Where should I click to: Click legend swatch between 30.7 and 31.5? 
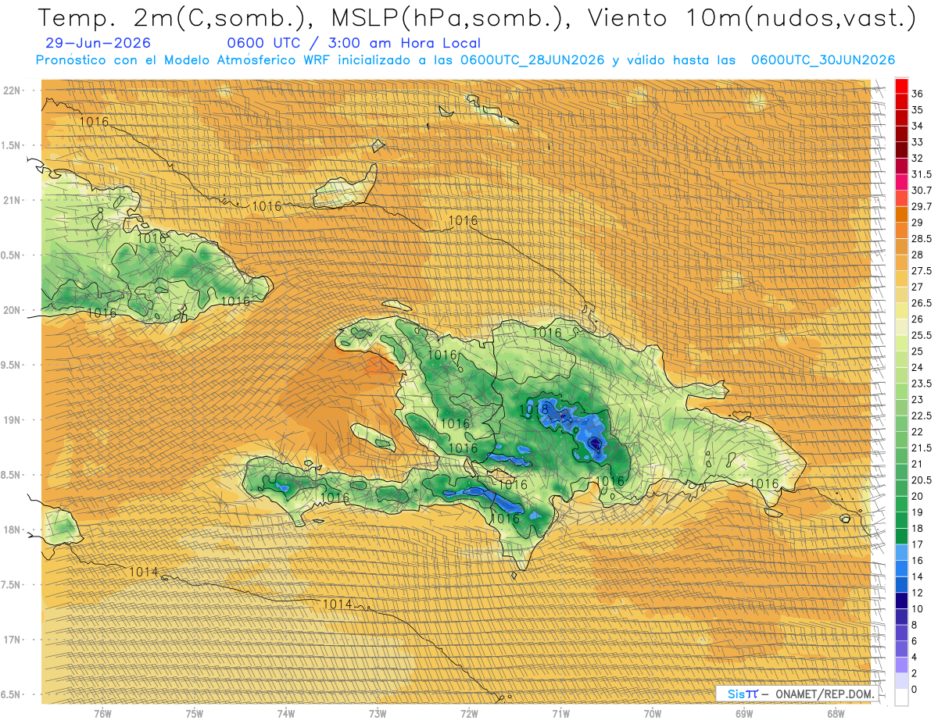(x=901, y=182)
